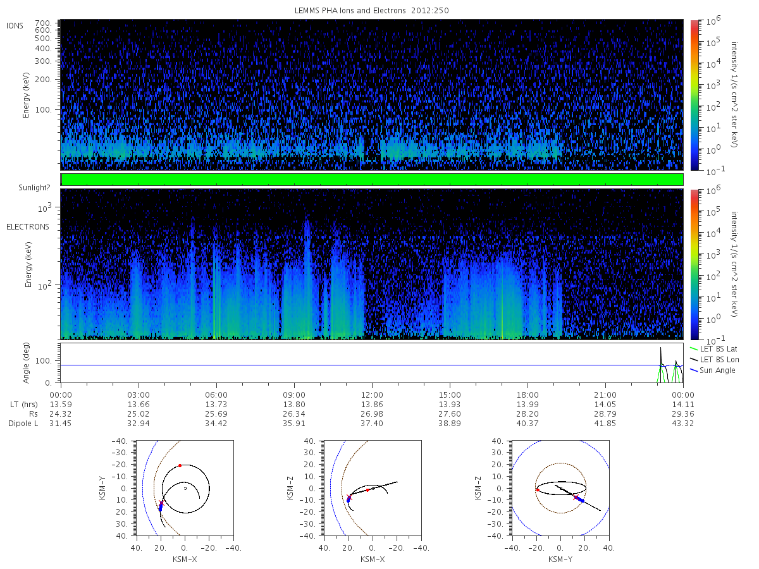Screen dimensions: 759x569
Task: Click the KSM-X versus KSM-Z orbit plot
Action: pyautogui.click(x=372, y=487)
